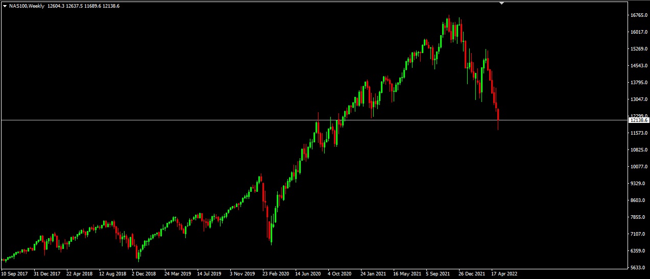Click the 2 Dec 2018 date label
The width and height of the screenshot is (650, 279).
(144, 274)
